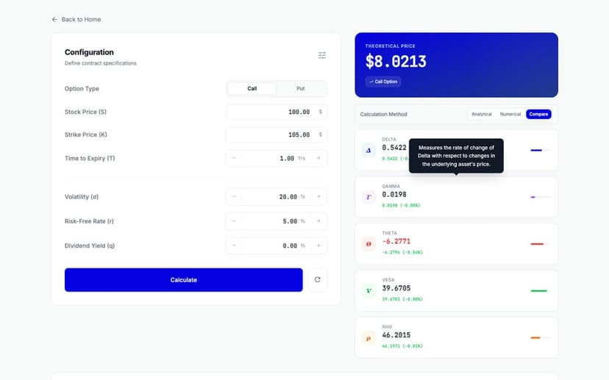Screen dimensions: 609x380
Task: Click the Option Type label
Action: (82, 89)
